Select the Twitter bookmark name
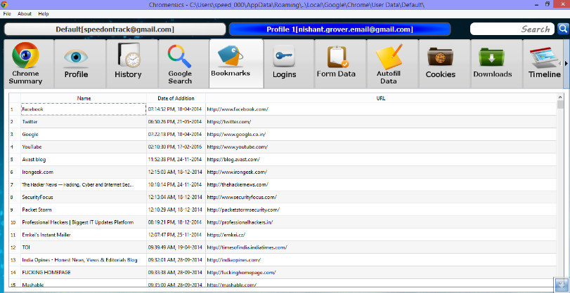Image resolution: width=570 pixels, height=293 pixels. 84,122
